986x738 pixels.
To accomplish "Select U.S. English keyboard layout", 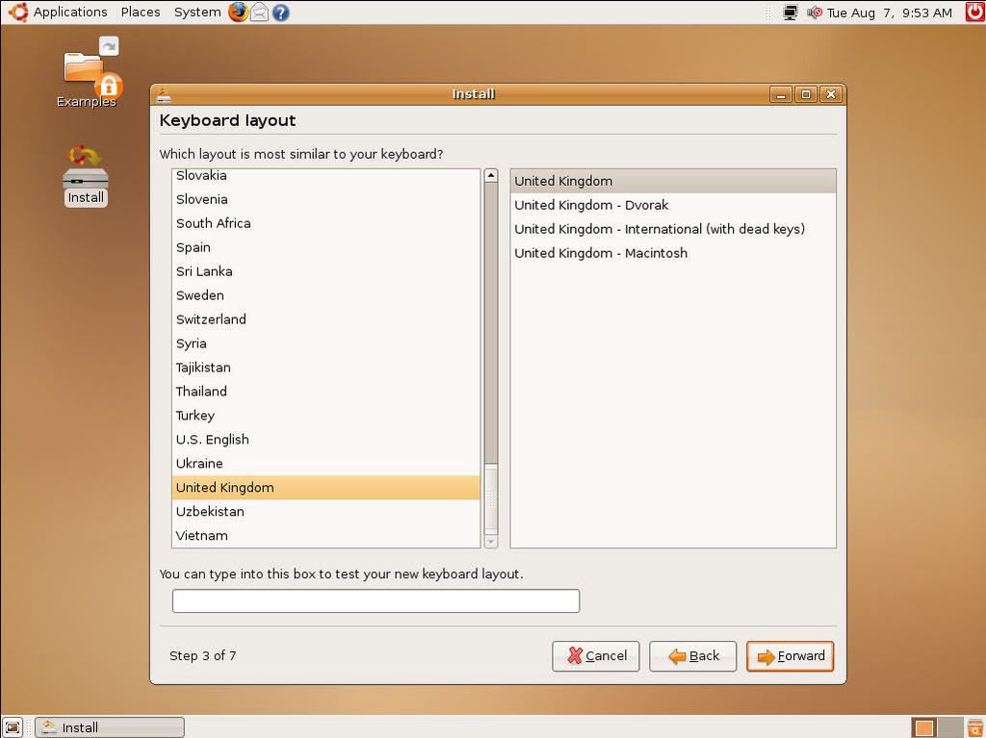I will (x=325, y=439).
